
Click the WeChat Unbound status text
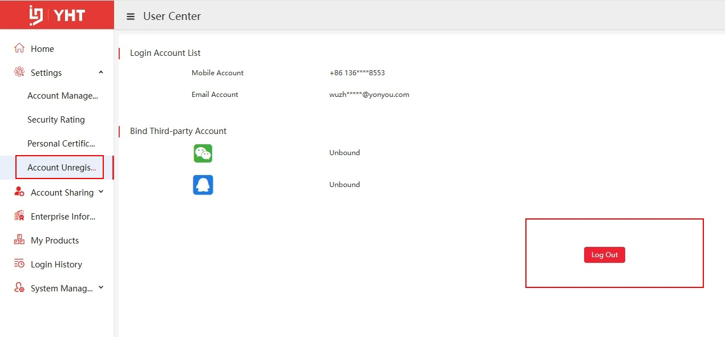[345, 153]
